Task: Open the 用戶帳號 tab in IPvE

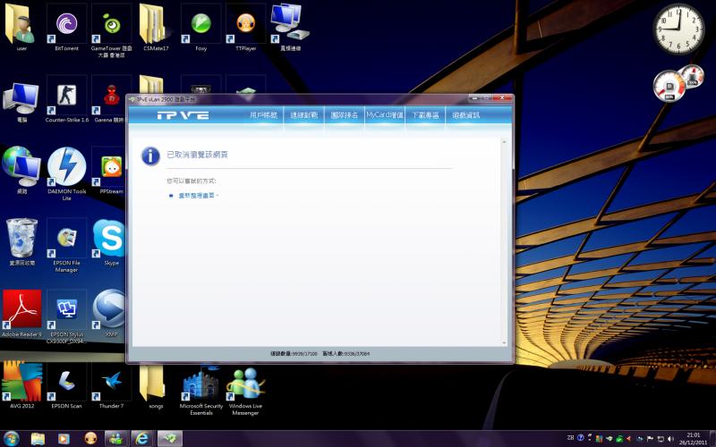Action: pyautogui.click(x=263, y=115)
